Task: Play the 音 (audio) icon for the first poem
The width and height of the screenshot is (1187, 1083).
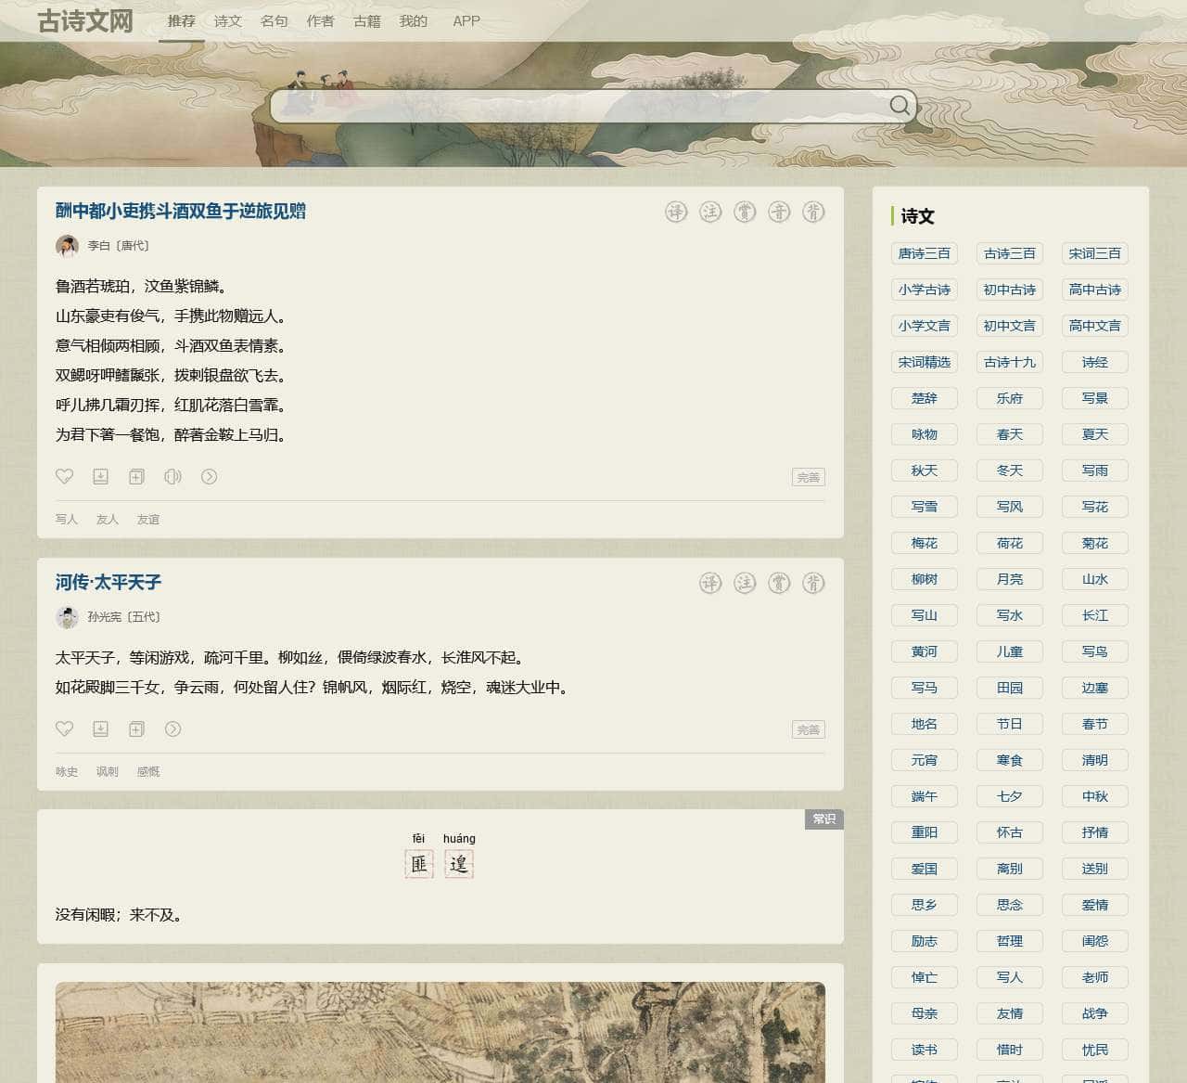Action: point(780,212)
